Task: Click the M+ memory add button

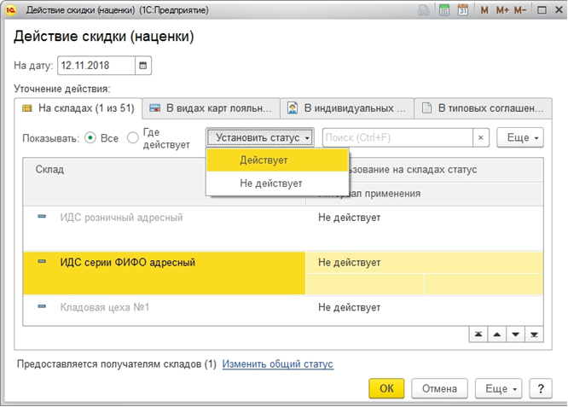Action: click(501, 11)
